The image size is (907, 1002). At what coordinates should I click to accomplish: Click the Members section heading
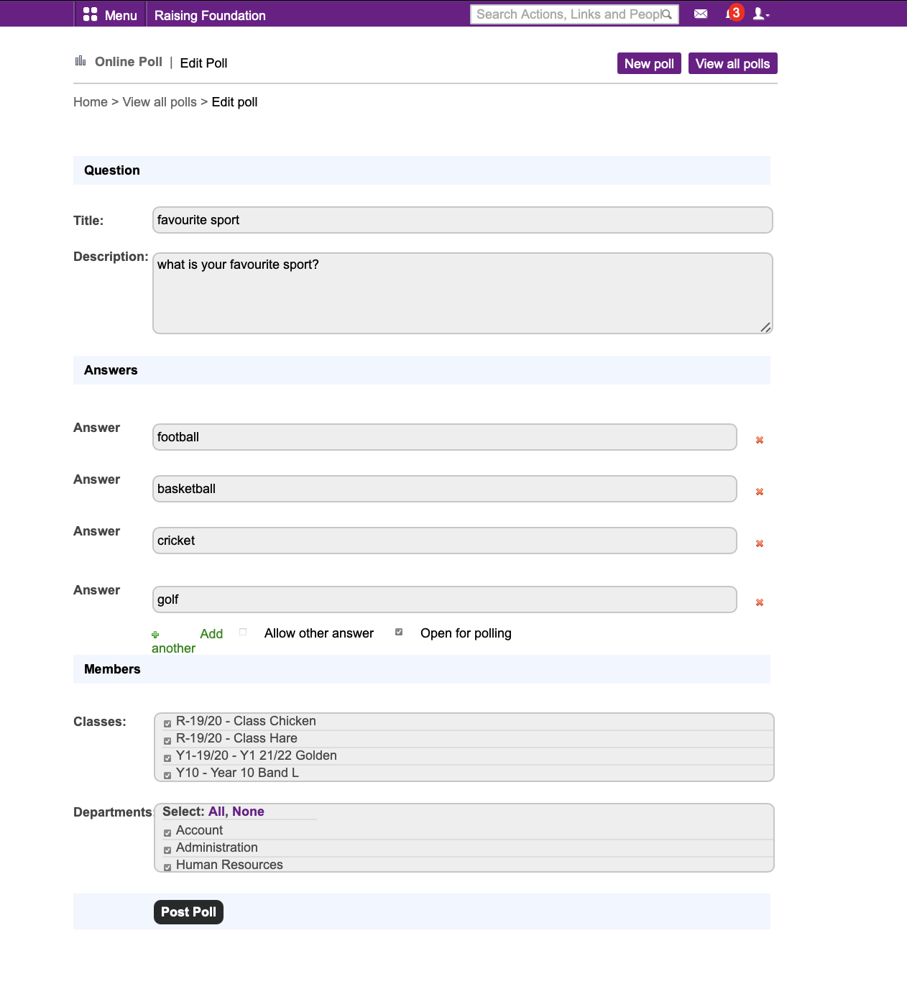112,669
